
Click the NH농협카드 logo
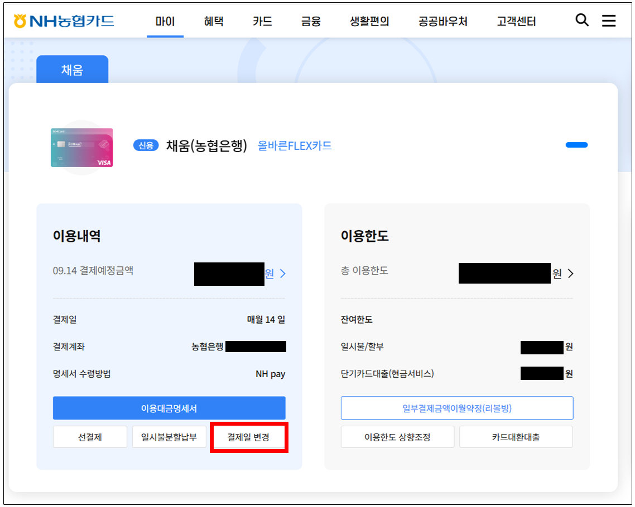(64, 21)
